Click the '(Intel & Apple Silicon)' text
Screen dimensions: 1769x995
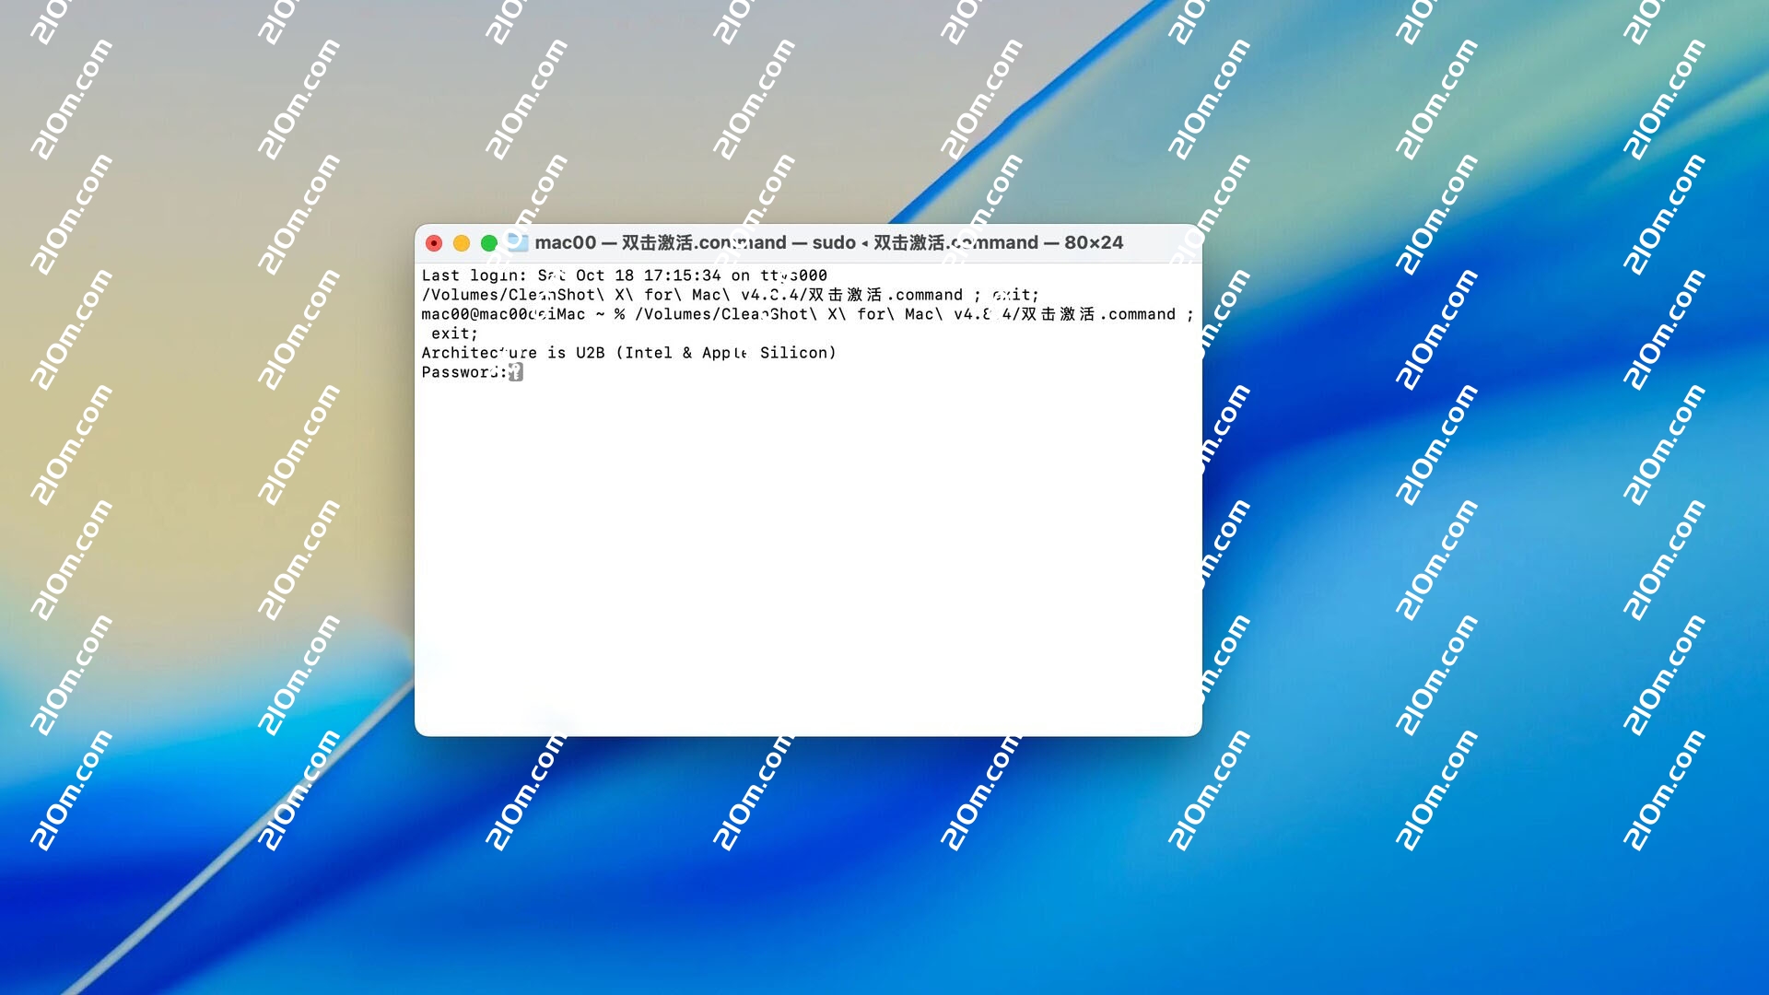726,353
